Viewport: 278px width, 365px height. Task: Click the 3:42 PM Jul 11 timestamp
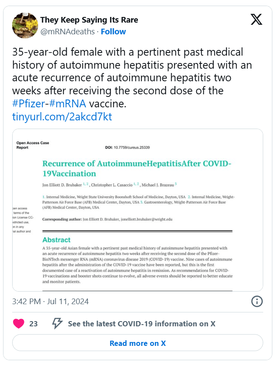(50, 301)
